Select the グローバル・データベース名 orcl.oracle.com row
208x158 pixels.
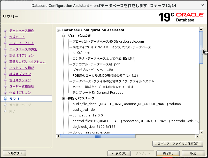pos(108,42)
